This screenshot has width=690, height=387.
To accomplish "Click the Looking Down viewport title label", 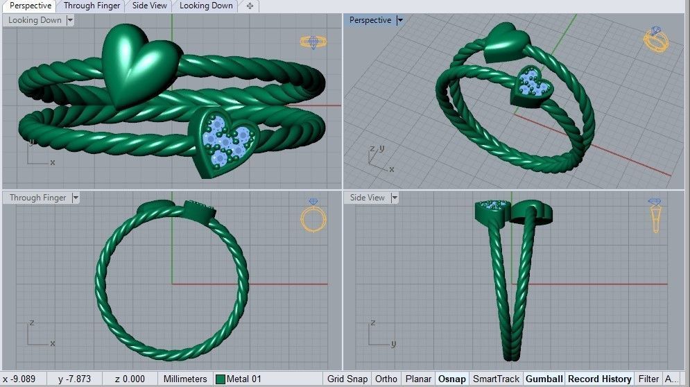I will (x=35, y=20).
